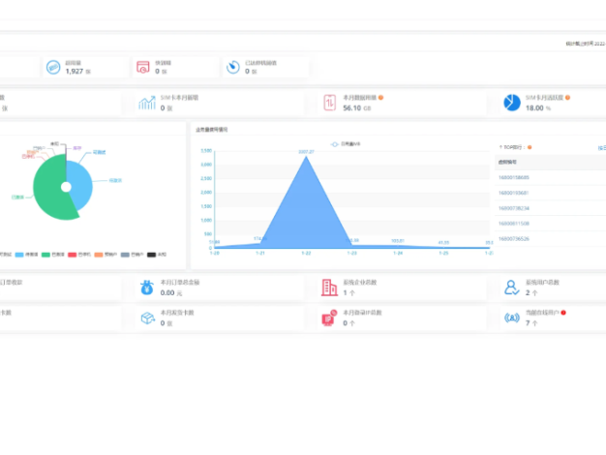The image size is (606, 455).
Task: Click the blue pie icon beside 18.00 %
Action: click(x=511, y=103)
